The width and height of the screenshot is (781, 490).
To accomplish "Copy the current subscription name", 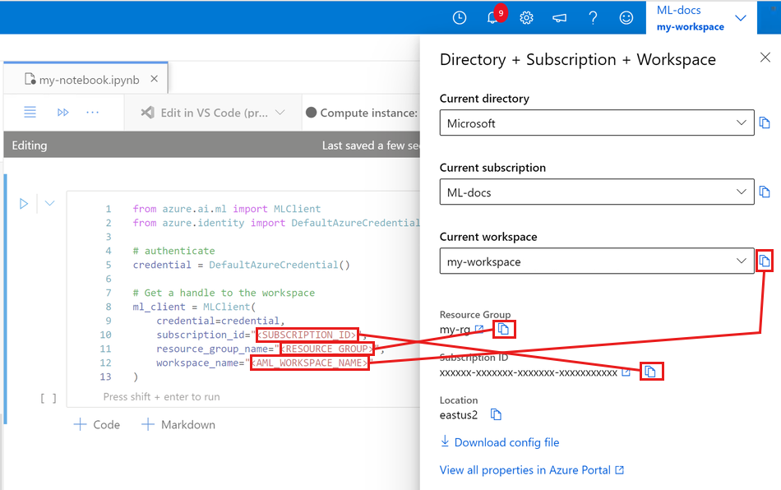I will (x=765, y=192).
